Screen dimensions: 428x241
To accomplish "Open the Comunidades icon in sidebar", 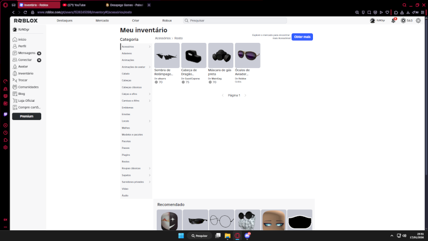I will pos(15,87).
